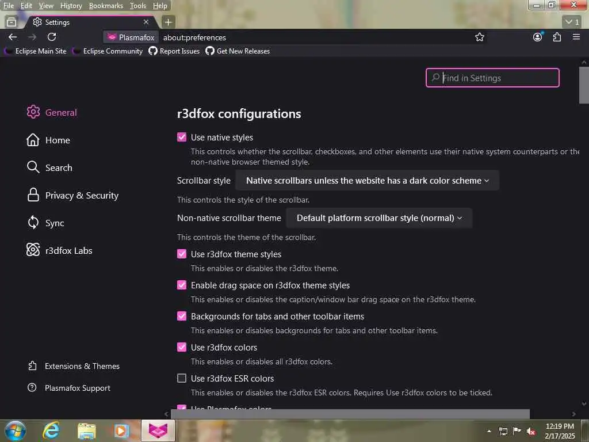Viewport: 589px width, 442px height.
Task: Click the vertical scrollbar thumb
Action: coord(584,85)
